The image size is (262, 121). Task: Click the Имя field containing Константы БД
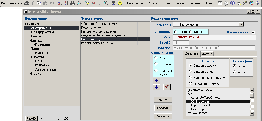[x=214, y=37]
